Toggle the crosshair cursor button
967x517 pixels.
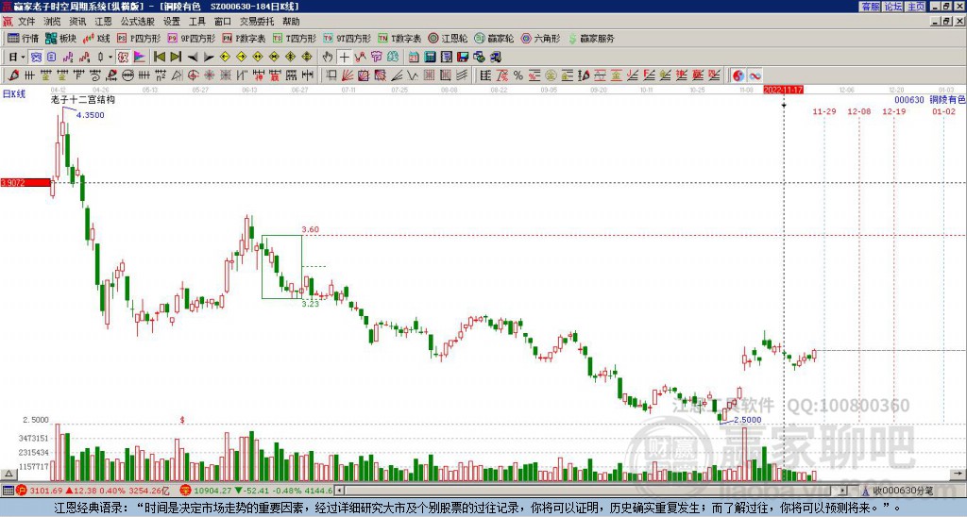point(345,57)
